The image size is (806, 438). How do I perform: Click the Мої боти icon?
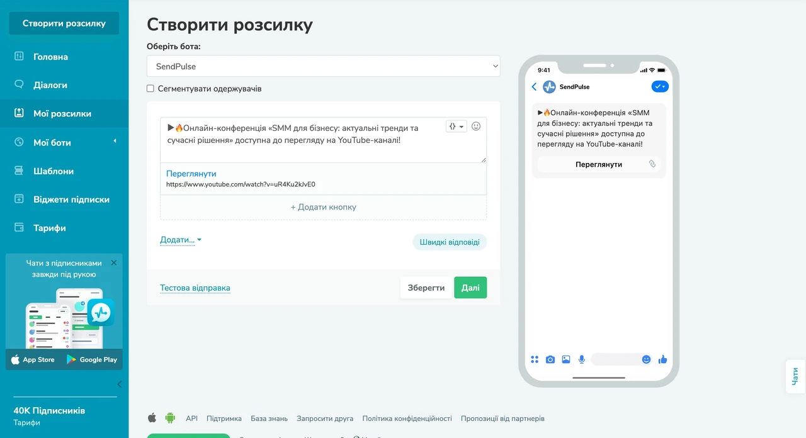19,142
